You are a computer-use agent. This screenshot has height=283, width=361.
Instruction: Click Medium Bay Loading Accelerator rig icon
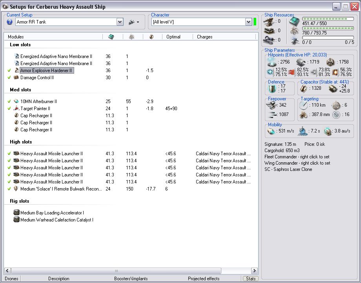(x=16, y=213)
